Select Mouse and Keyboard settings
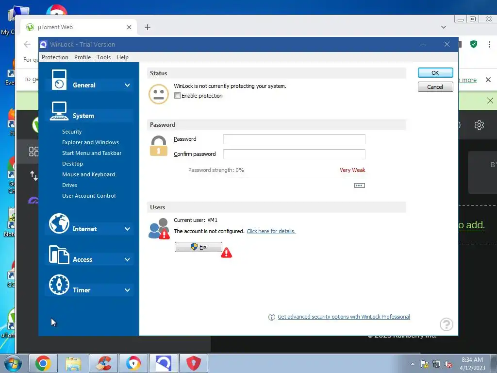 pyautogui.click(x=89, y=174)
